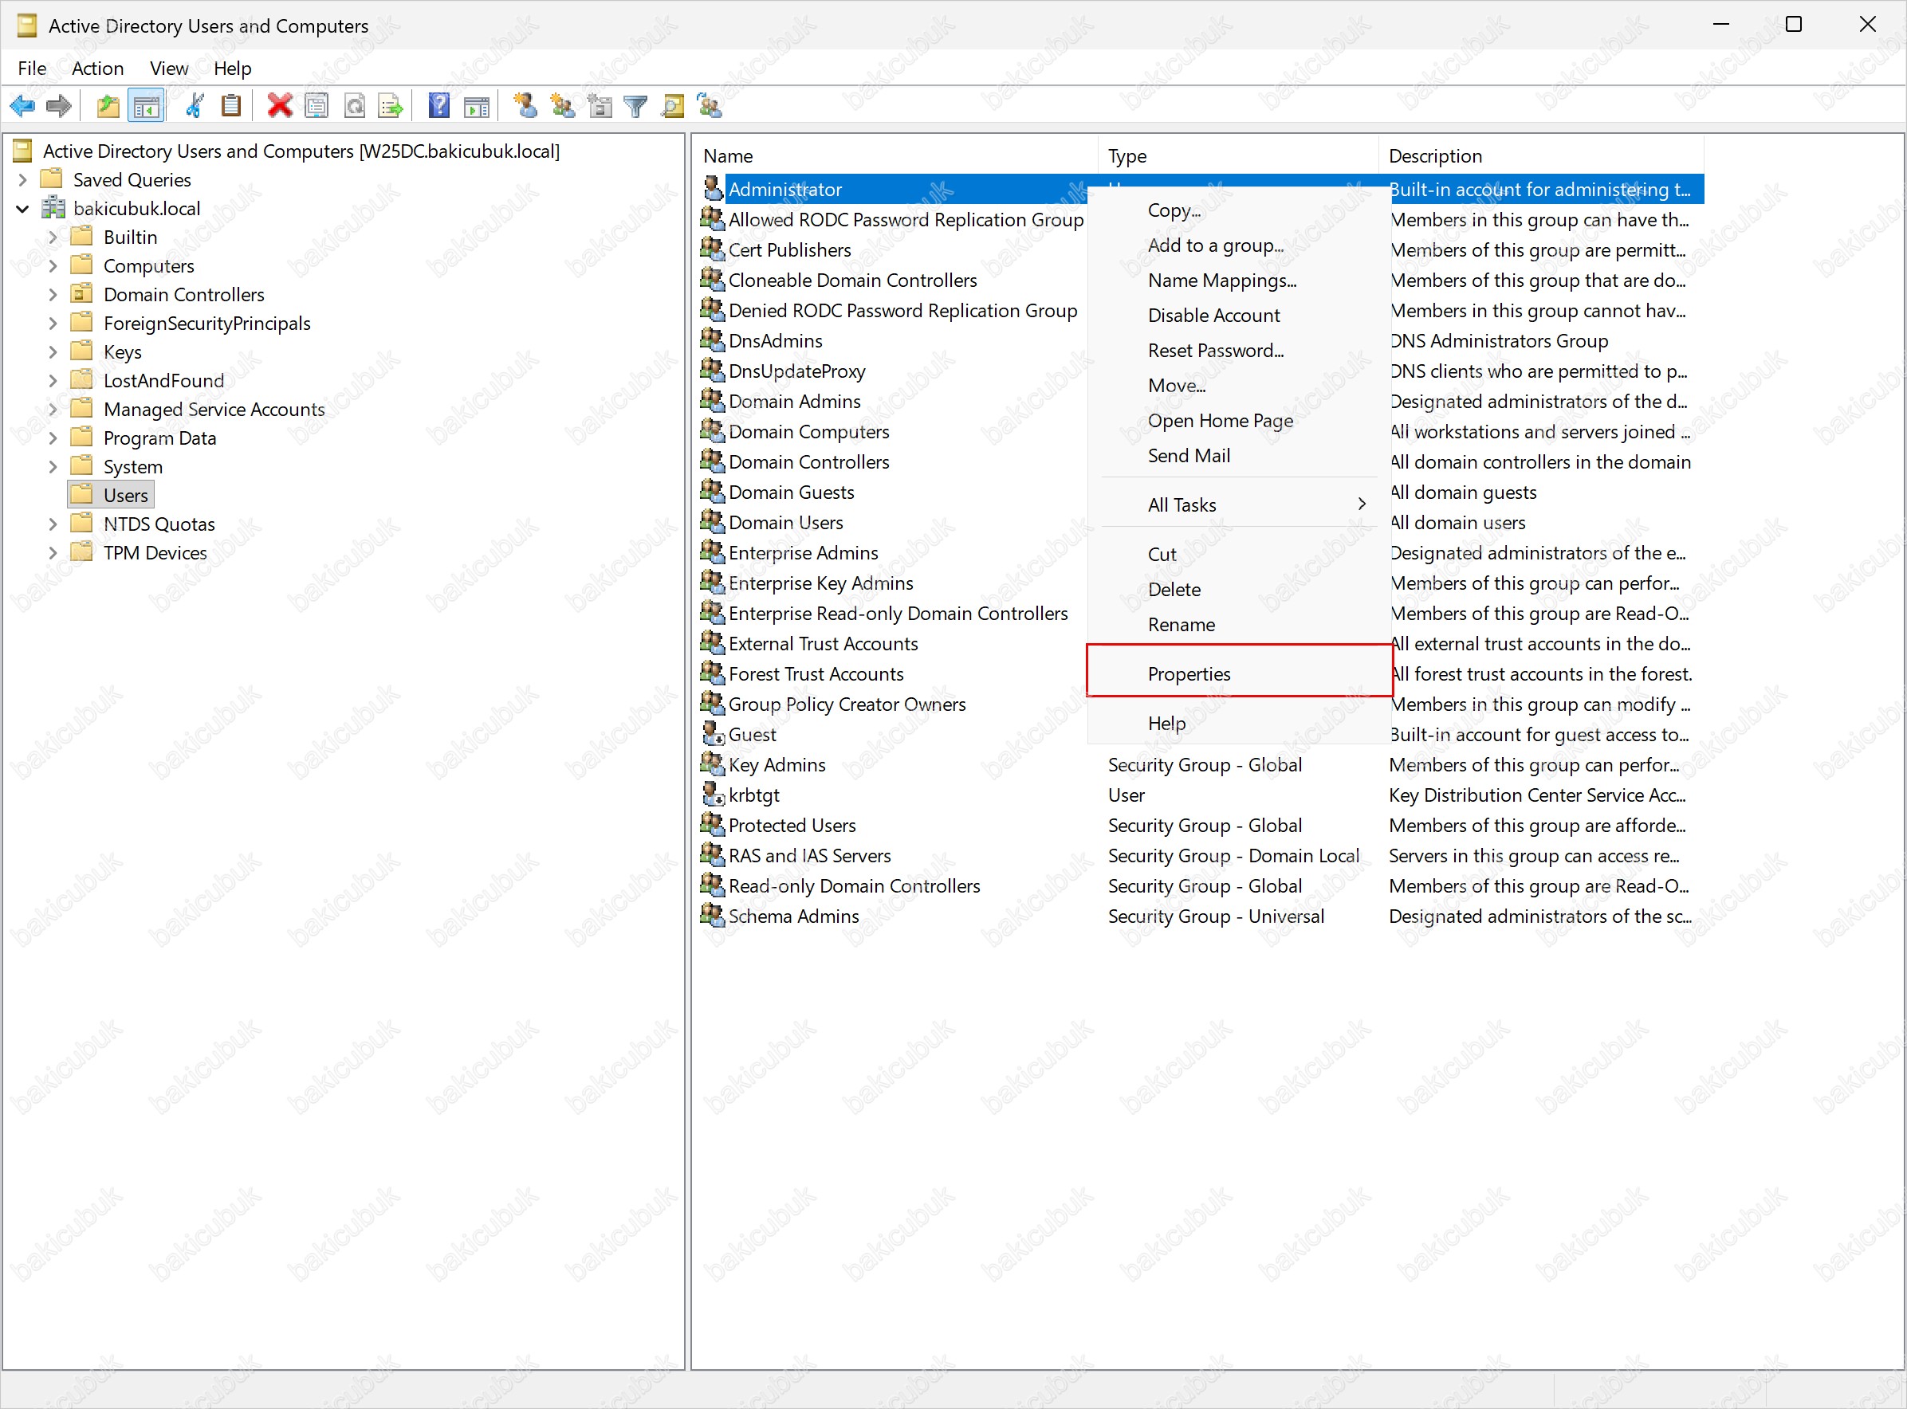1907x1409 pixels.
Task: Expand the Saved Queries node
Action: 23,180
